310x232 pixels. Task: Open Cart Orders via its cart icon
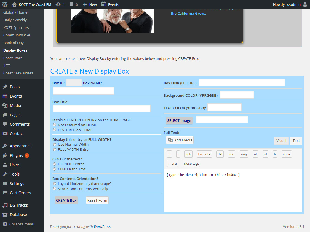click(5, 193)
